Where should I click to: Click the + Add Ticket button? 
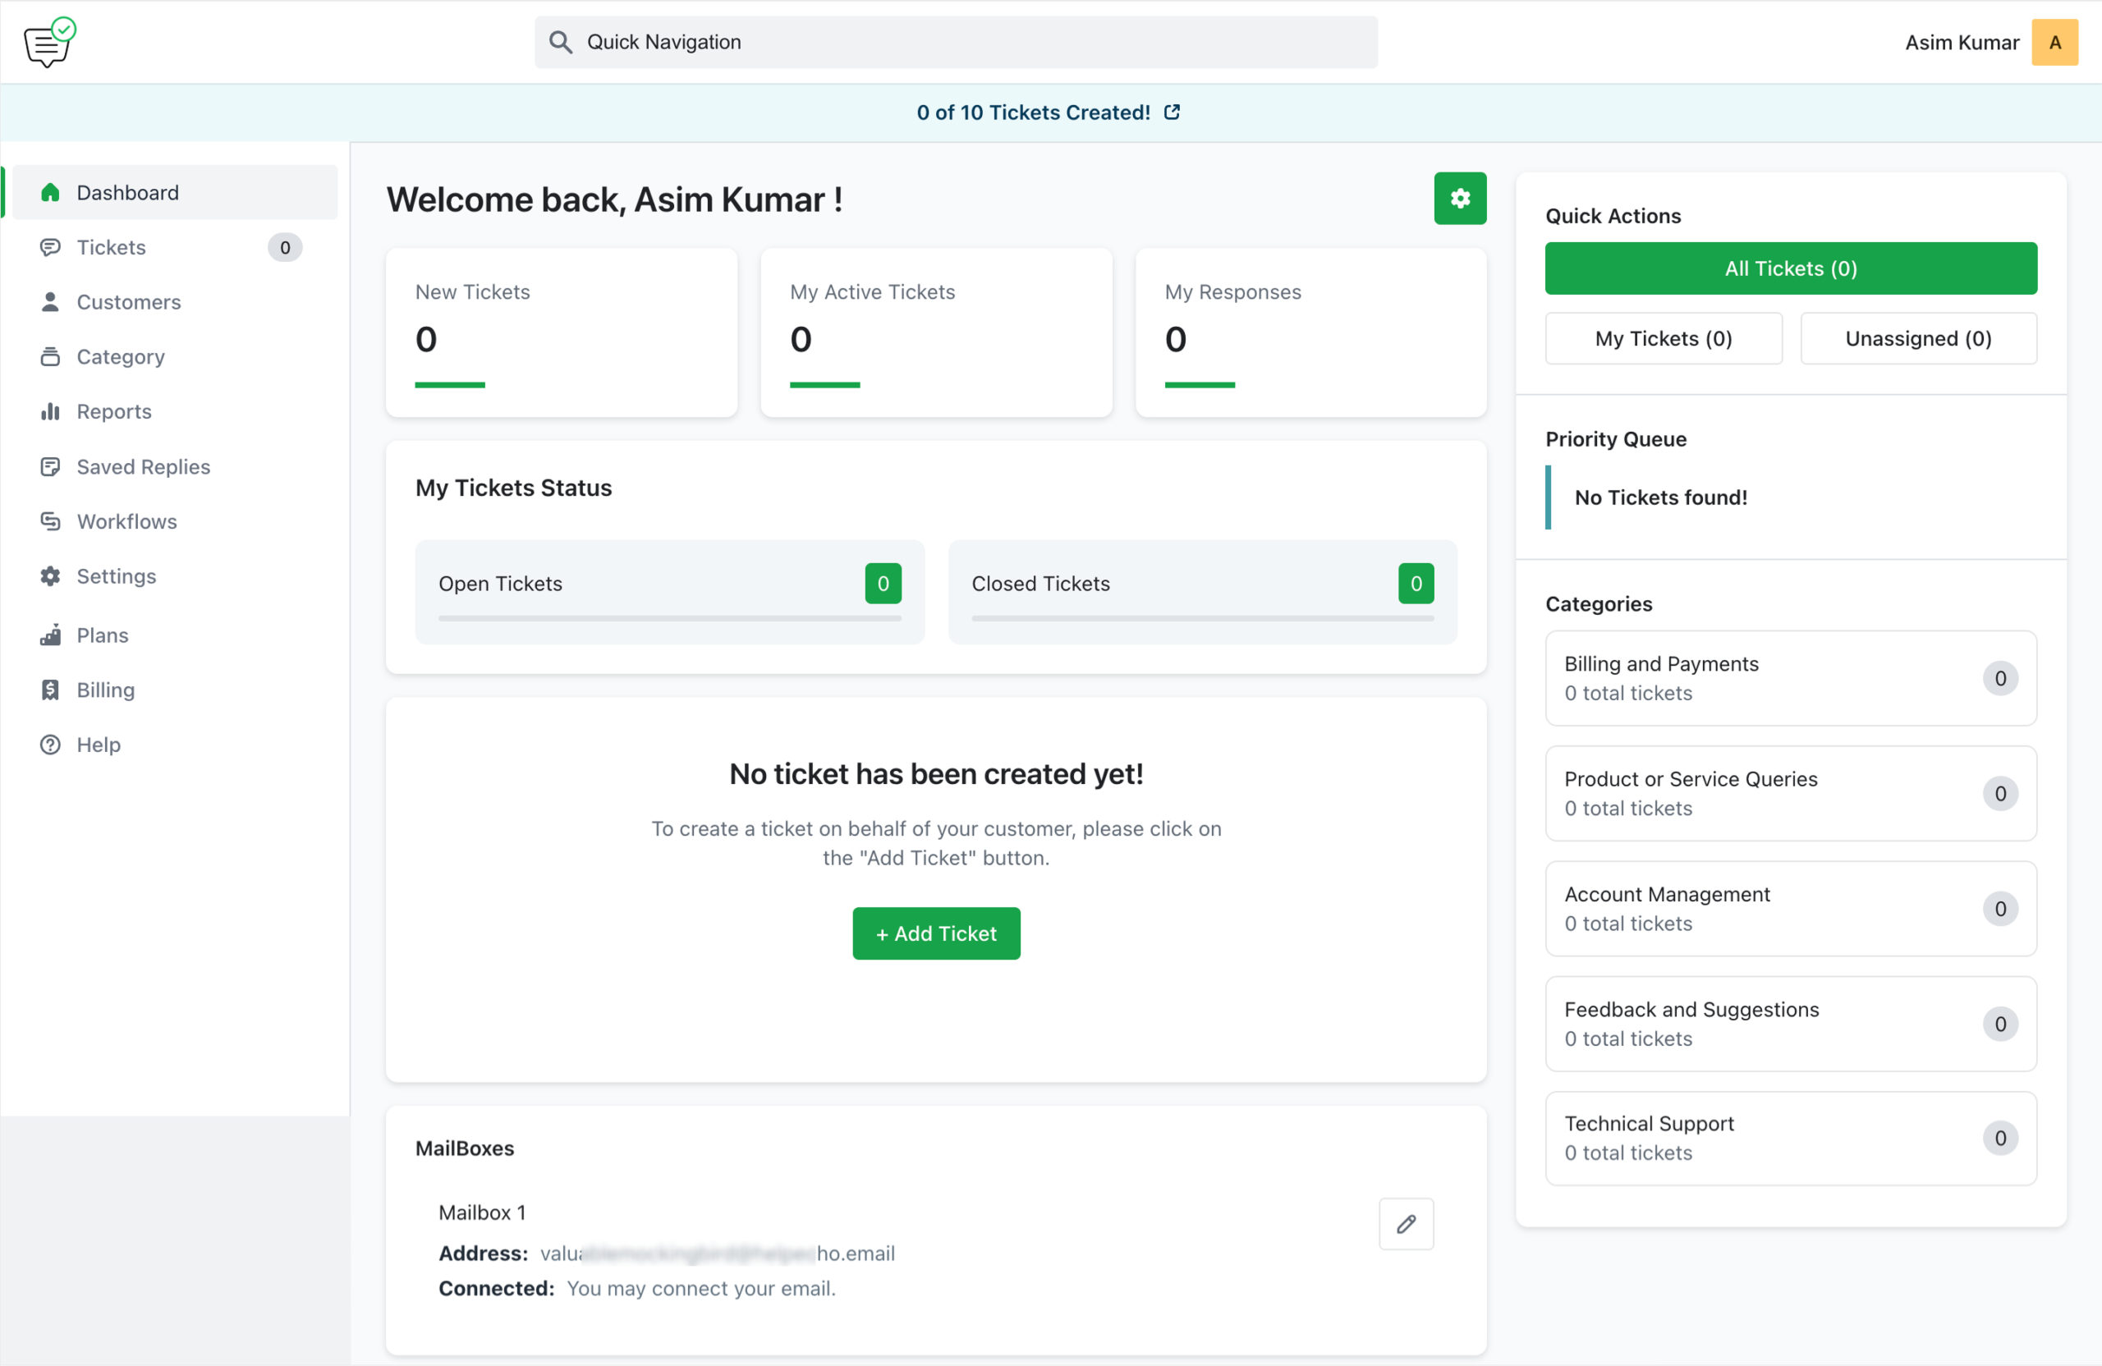935,933
